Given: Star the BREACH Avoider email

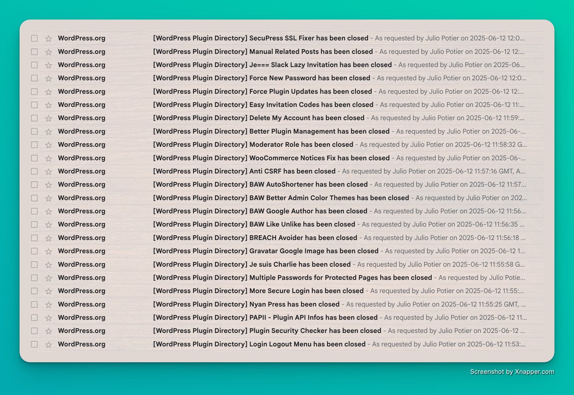Looking at the screenshot, I should point(48,238).
